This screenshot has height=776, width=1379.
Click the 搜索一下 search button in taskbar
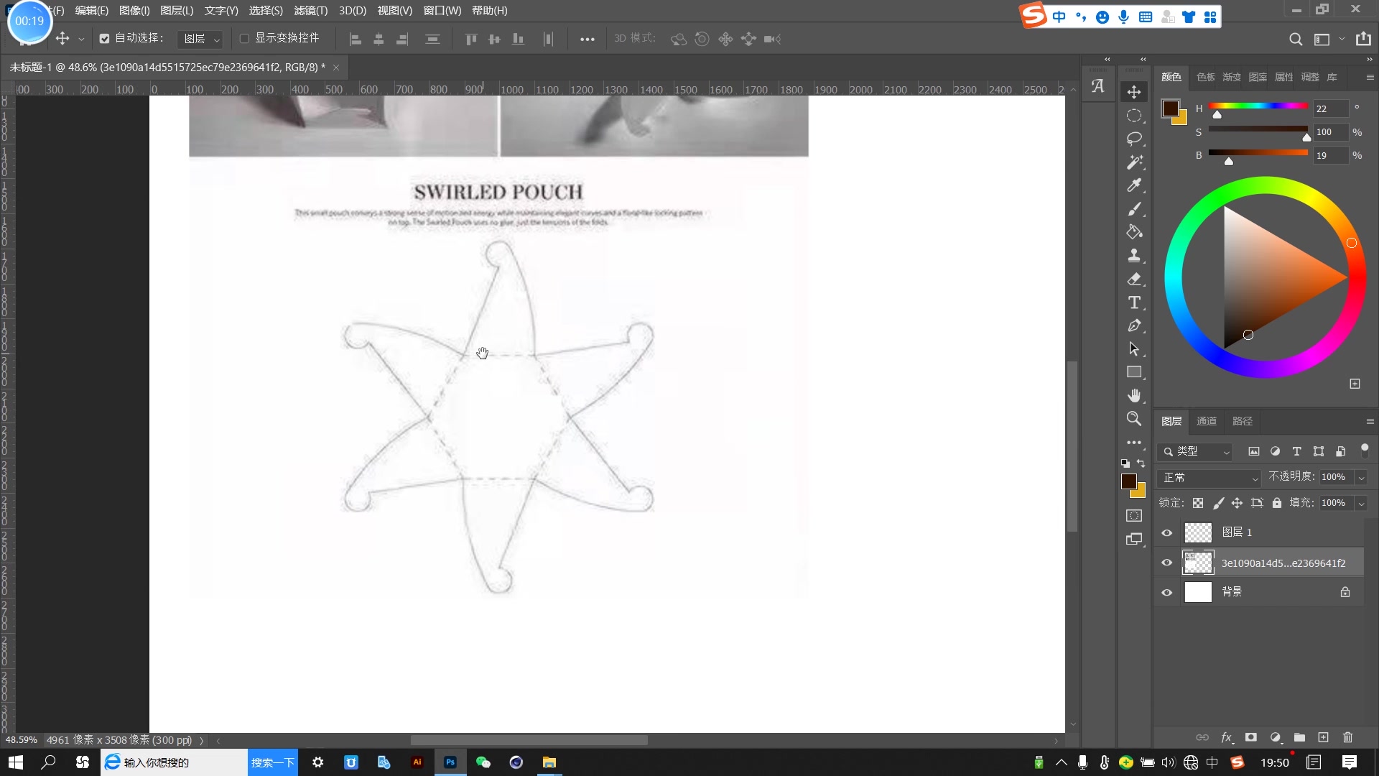point(273,762)
